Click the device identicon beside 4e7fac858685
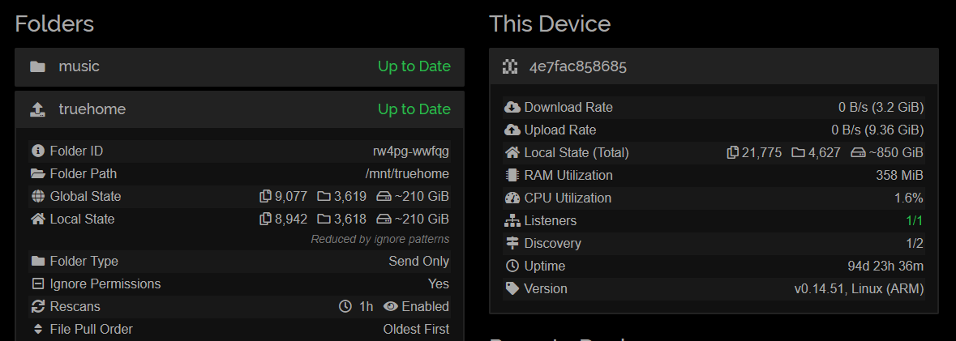The image size is (956, 341). (x=510, y=66)
